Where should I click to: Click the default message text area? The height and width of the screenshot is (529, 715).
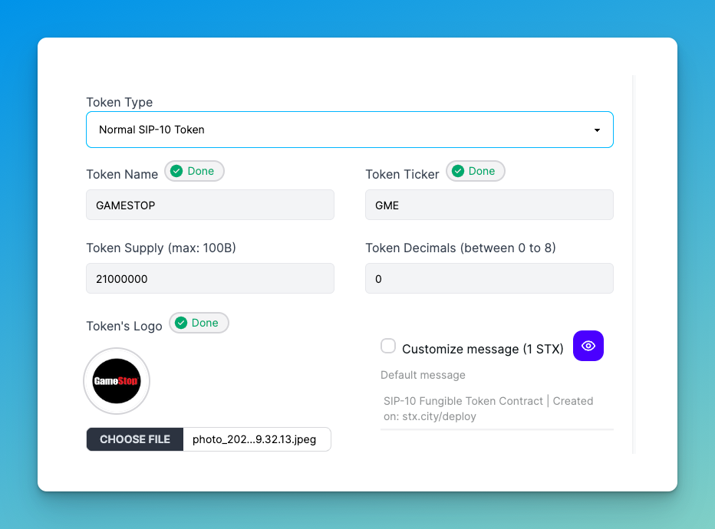click(497, 409)
